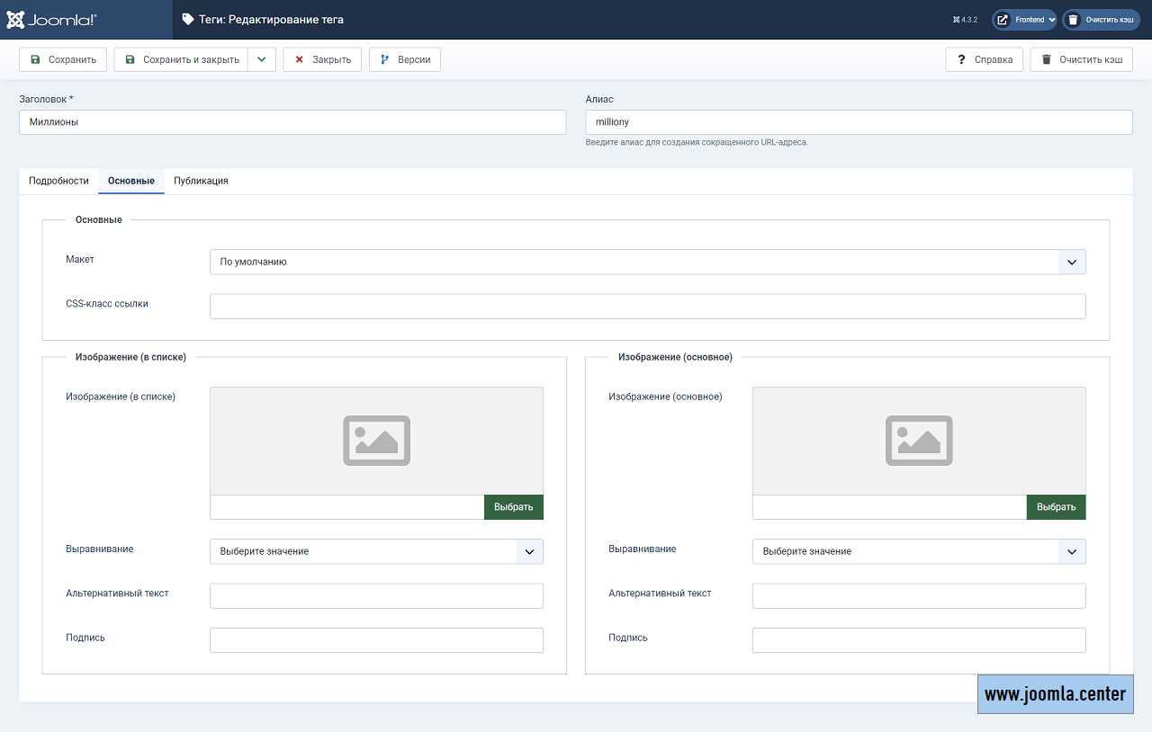Click the Справка question mark button
Viewport: 1152px width, 732px height.
(984, 59)
